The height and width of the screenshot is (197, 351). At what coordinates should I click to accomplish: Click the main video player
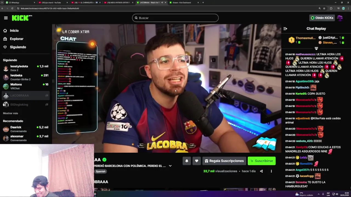(x=167, y=88)
